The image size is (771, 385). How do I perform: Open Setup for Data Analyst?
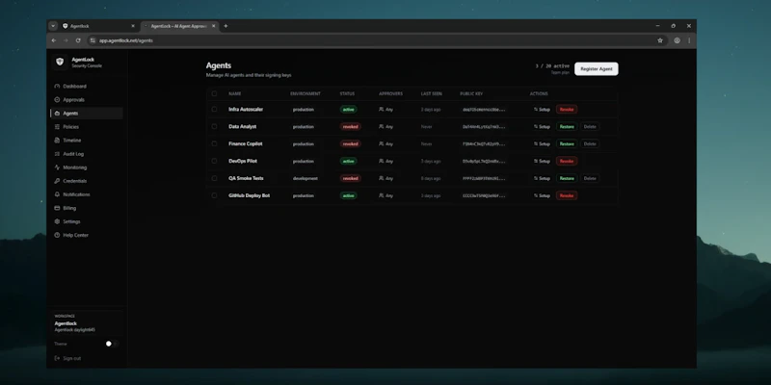[x=542, y=127]
